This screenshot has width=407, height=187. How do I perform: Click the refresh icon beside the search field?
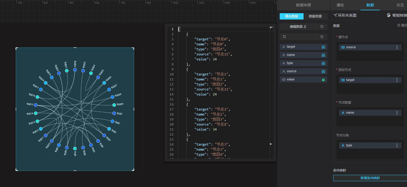click(322, 37)
